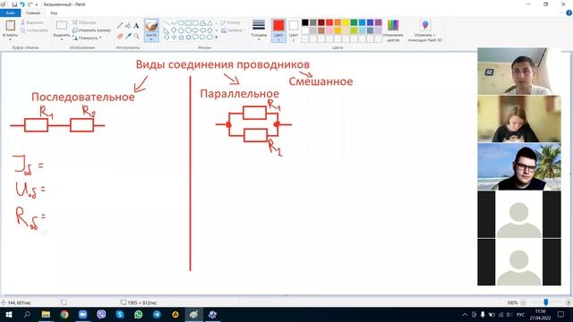This screenshot has width=573, height=322.
Task: Open the system tray hidden icons chevron
Action: (x=465, y=314)
